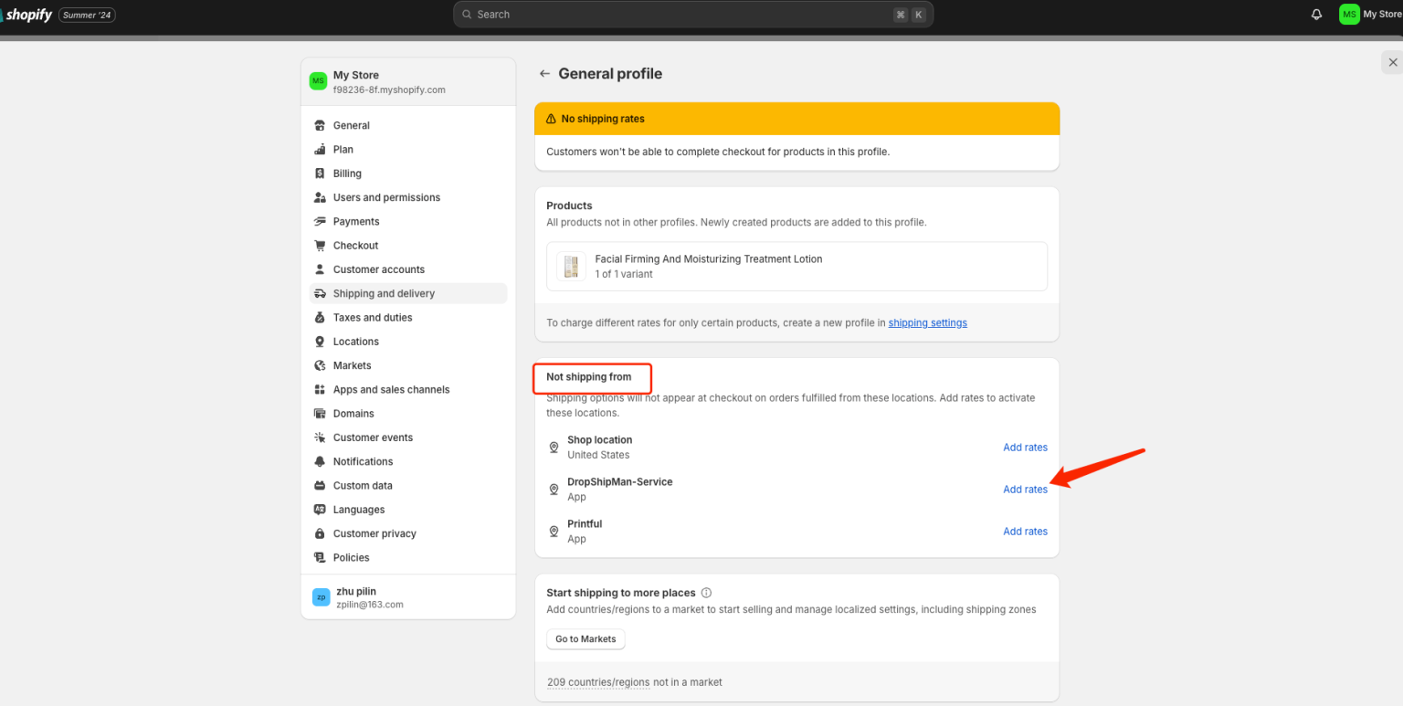Open the Facial Firming lotion product thumbnail

571,266
